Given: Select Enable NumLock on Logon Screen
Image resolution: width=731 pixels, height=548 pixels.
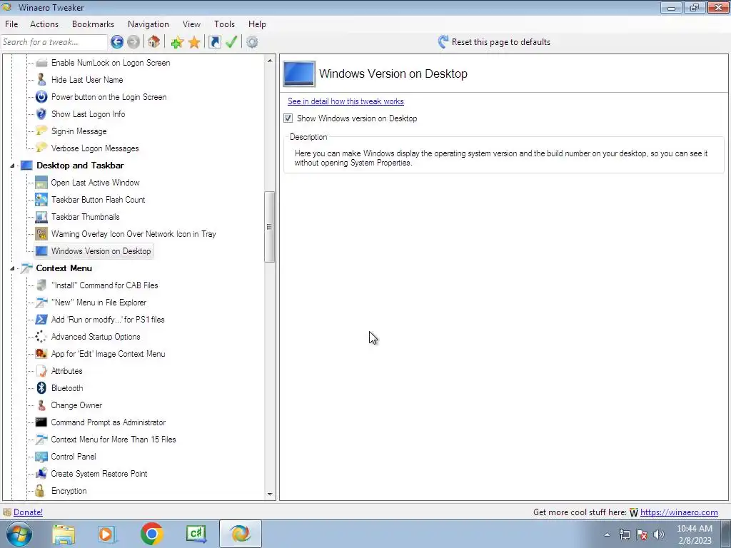Looking at the screenshot, I should pos(111,63).
